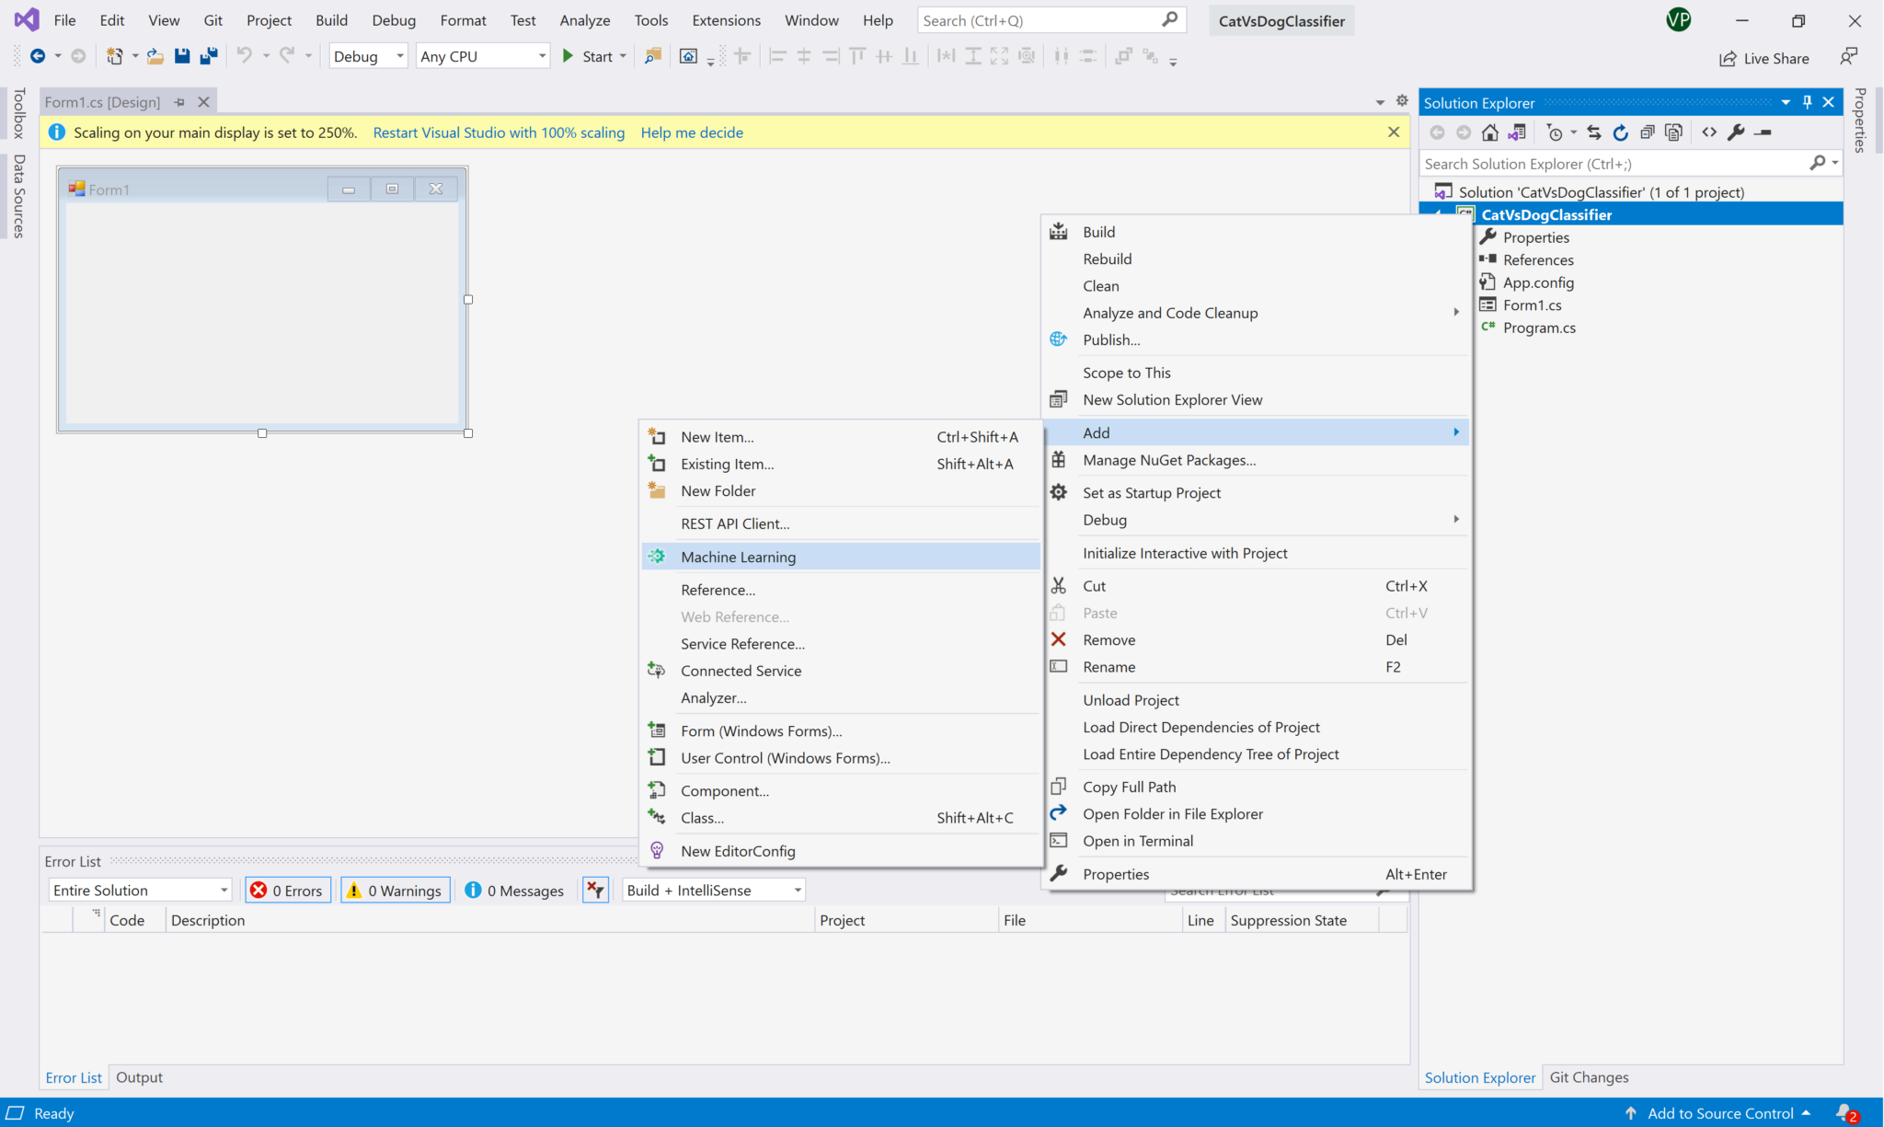Select Program.cs in Solution Explorer tree
1884x1127 pixels.
1539,328
